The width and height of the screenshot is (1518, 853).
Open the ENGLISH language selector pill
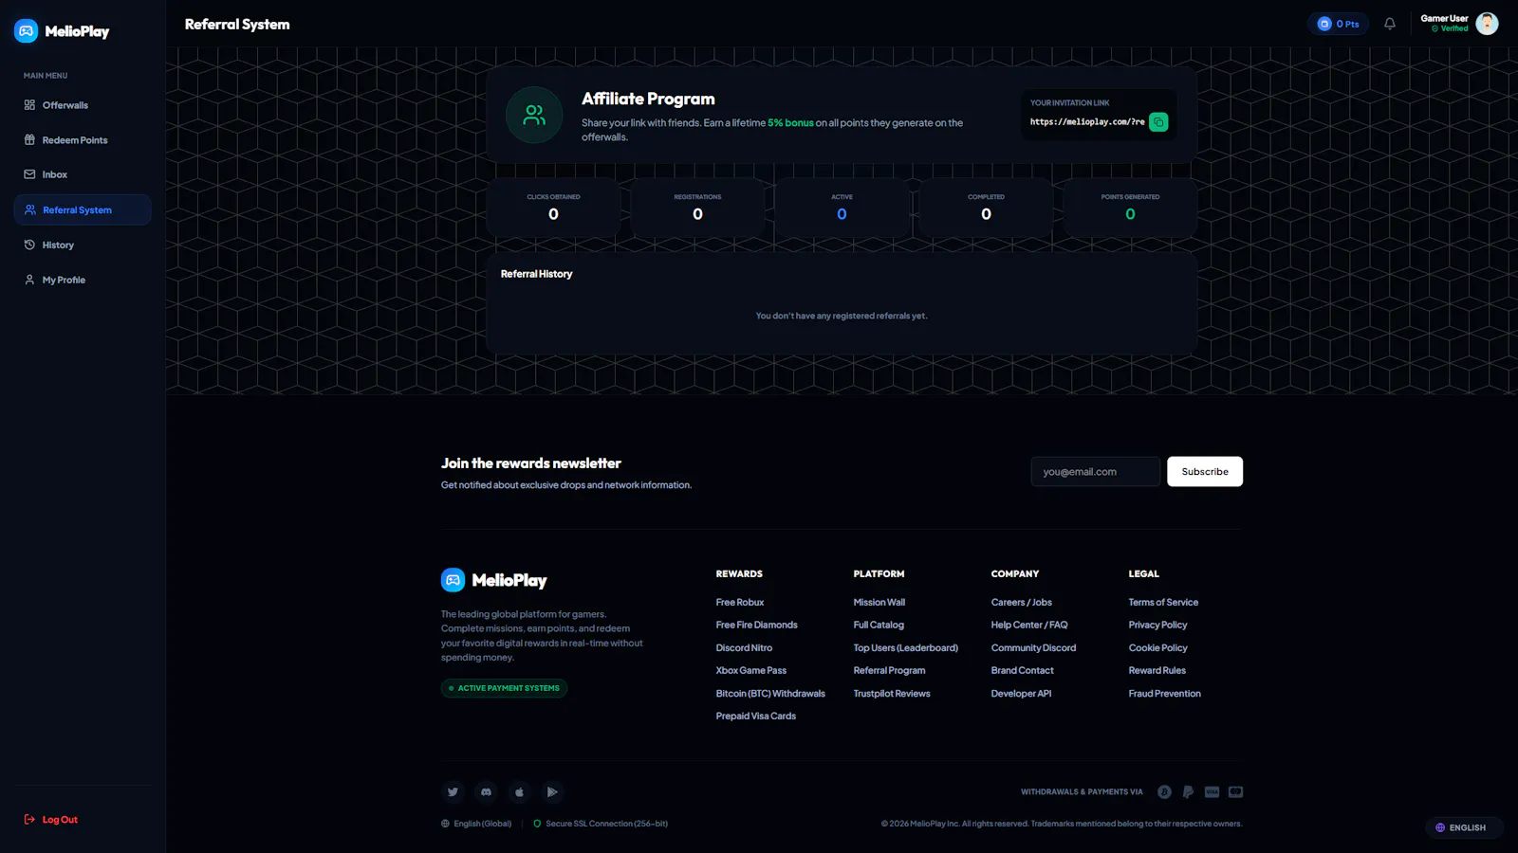1464,827
